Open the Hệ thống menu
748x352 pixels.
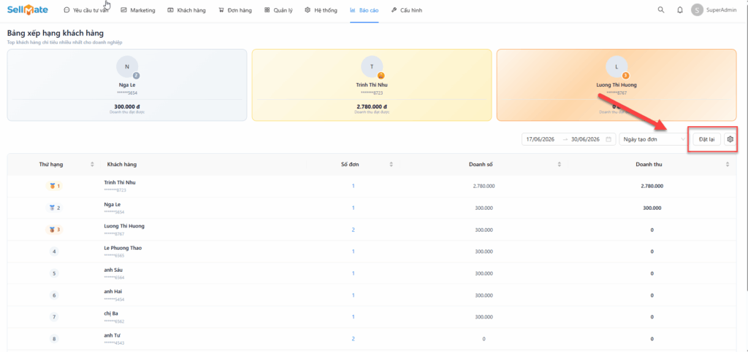coord(321,10)
